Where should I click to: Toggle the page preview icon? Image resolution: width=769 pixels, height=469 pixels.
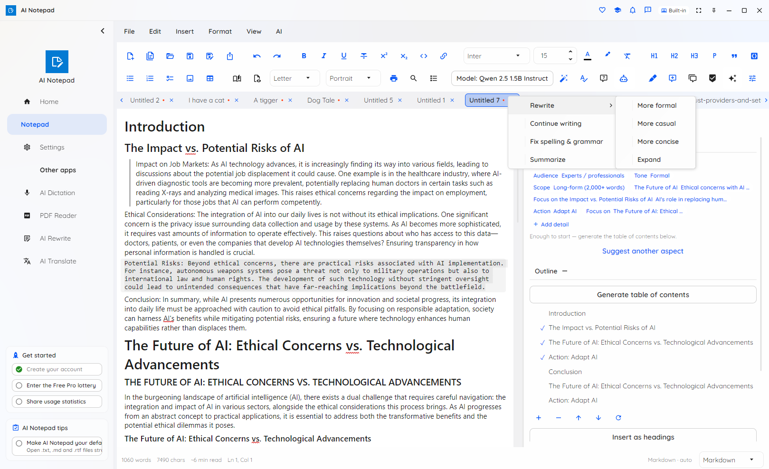(x=257, y=78)
